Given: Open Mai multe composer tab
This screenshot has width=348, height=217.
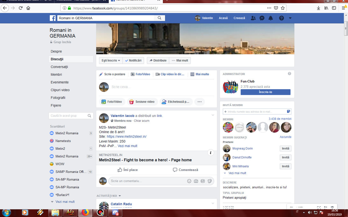Looking at the screenshot, I should coord(200,74).
